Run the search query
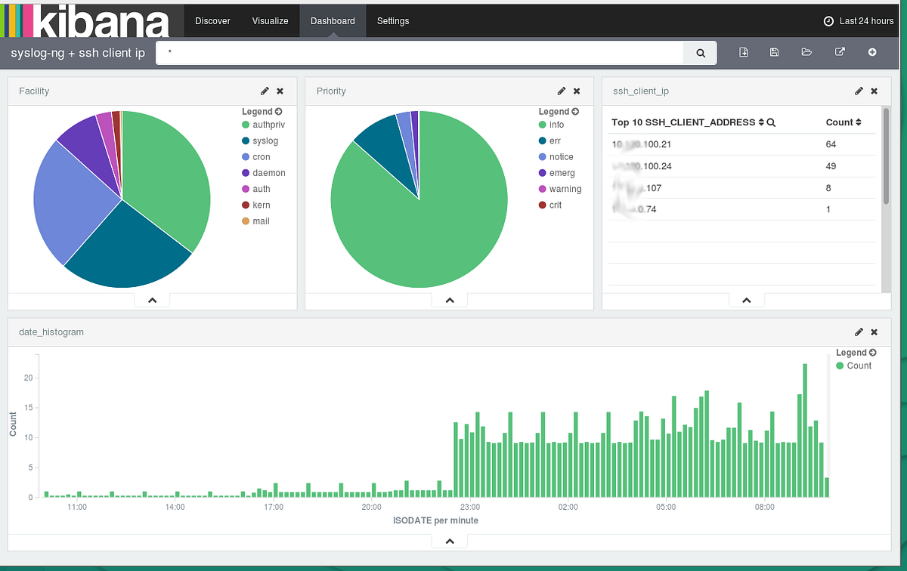The width and height of the screenshot is (907, 571). point(700,53)
